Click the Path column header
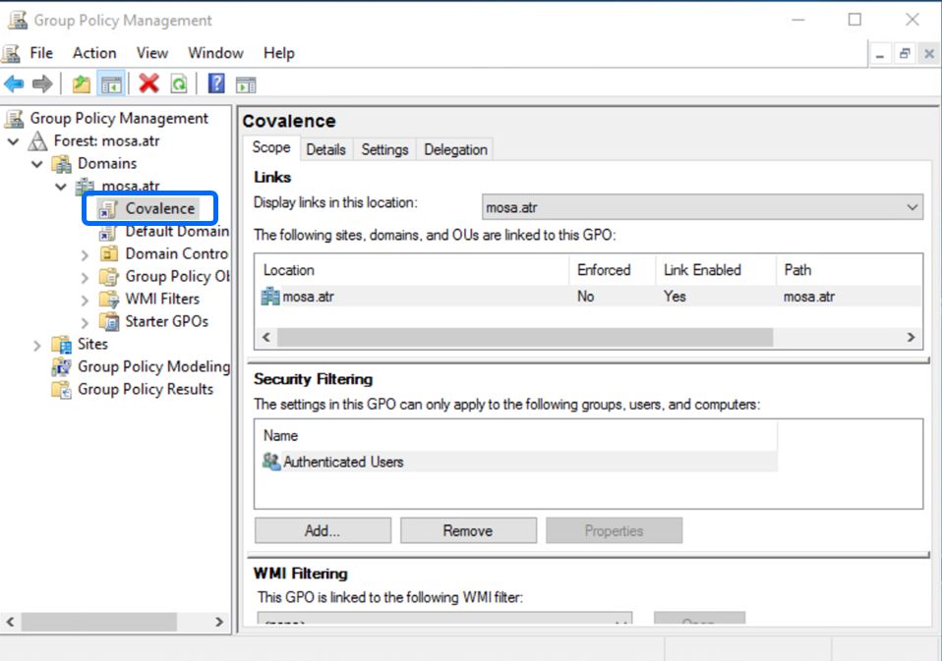 [x=850, y=270]
